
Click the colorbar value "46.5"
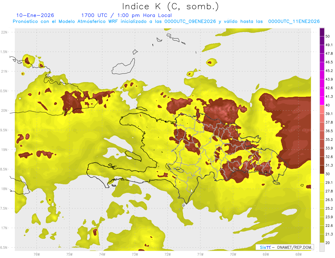coord(329,62)
